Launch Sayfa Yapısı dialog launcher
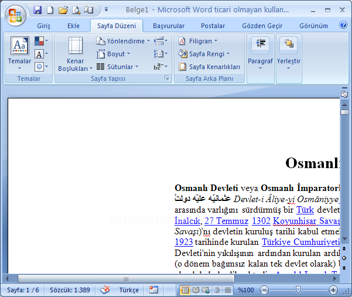Image resolution: width=352 pixels, height=297 pixels. 166,78
